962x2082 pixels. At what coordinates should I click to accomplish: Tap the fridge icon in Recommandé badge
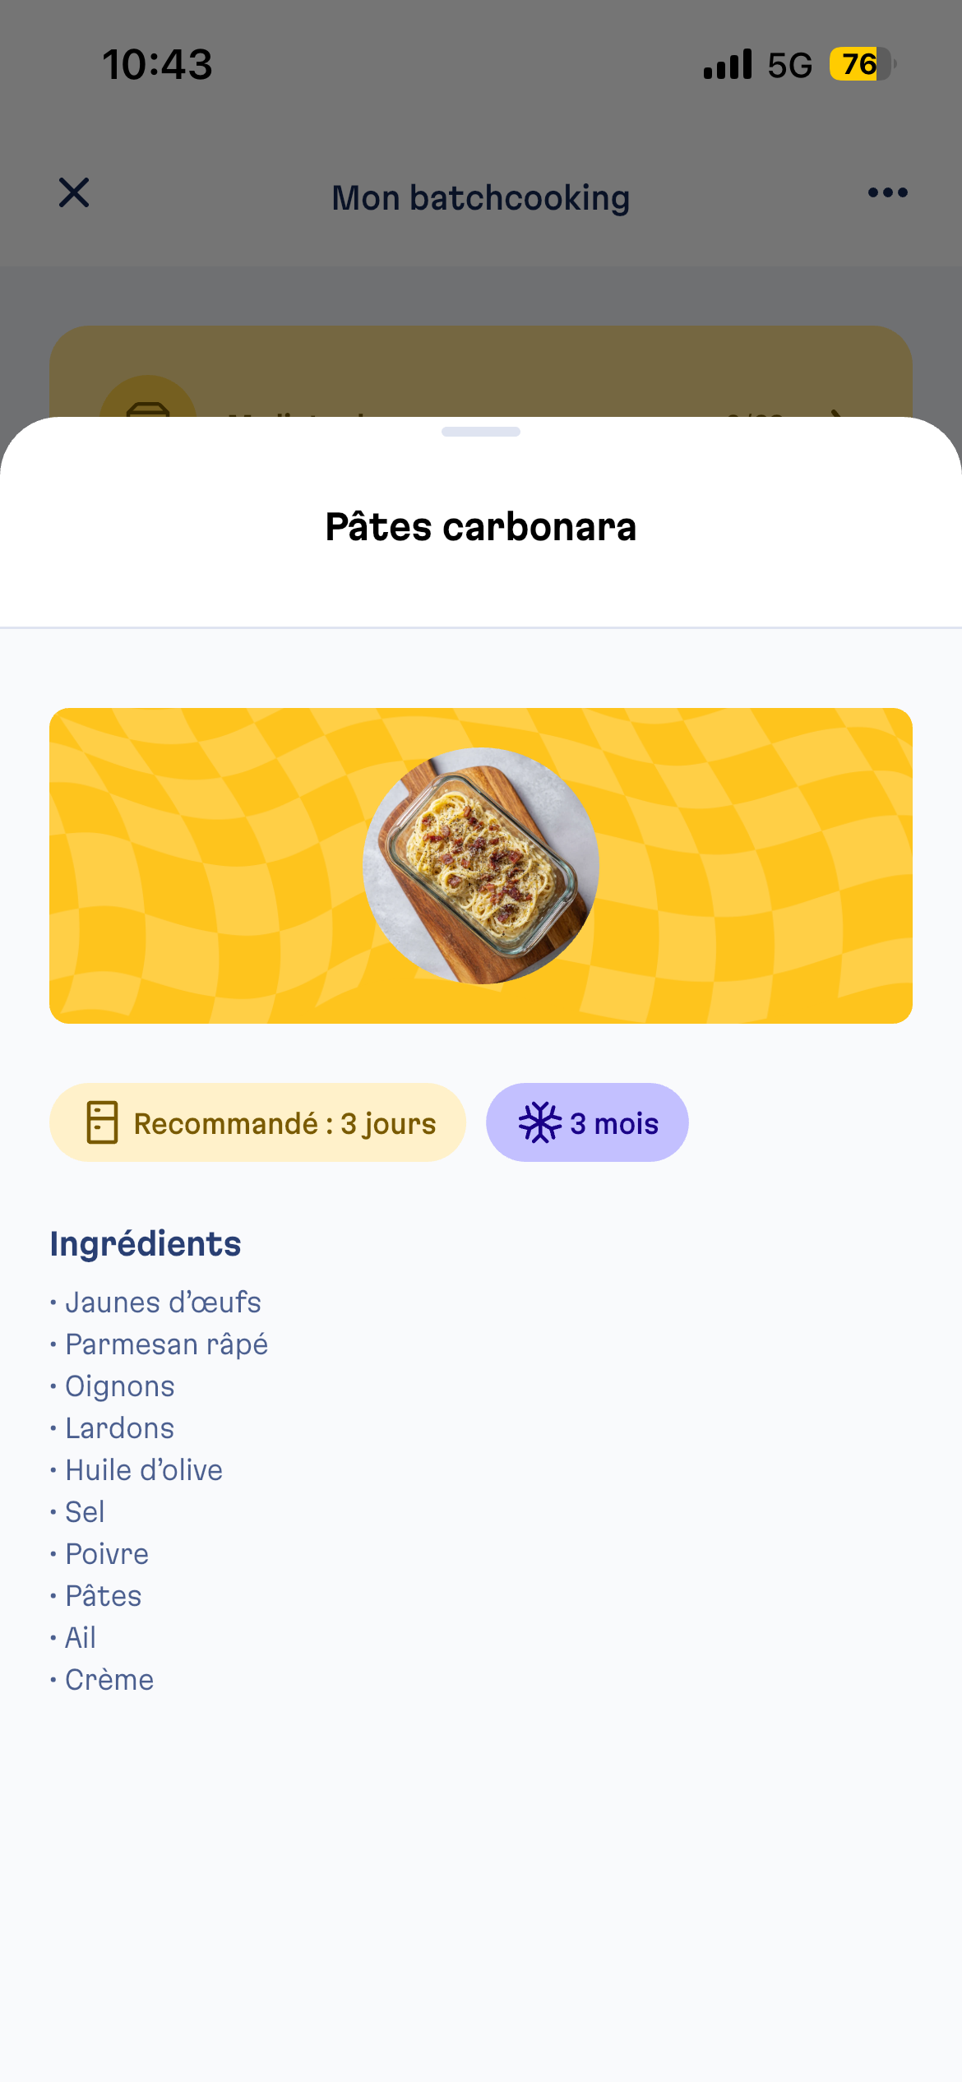(x=102, y=1122)
